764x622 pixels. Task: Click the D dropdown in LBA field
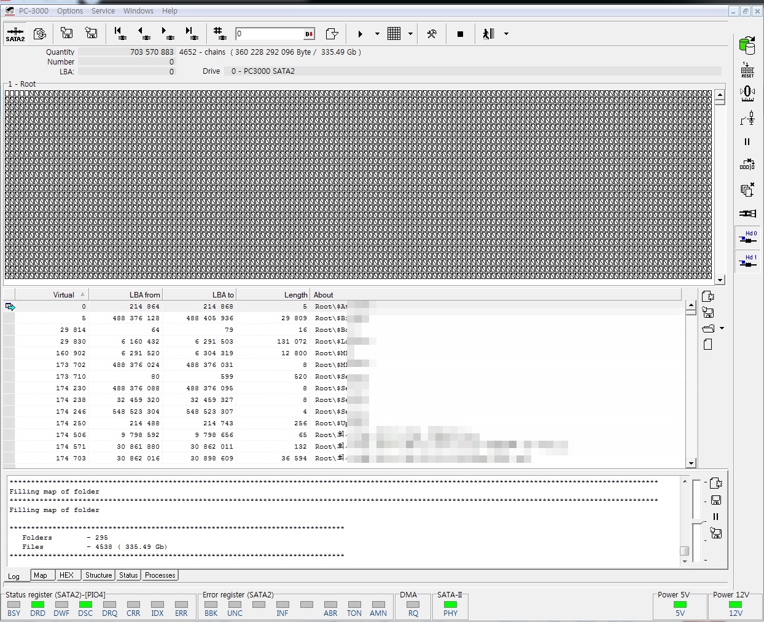(x=310, y=34)
